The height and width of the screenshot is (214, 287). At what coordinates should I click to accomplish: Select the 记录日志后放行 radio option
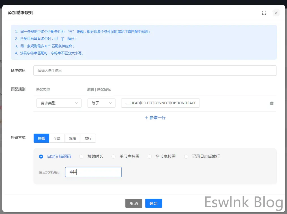point(186,156)
